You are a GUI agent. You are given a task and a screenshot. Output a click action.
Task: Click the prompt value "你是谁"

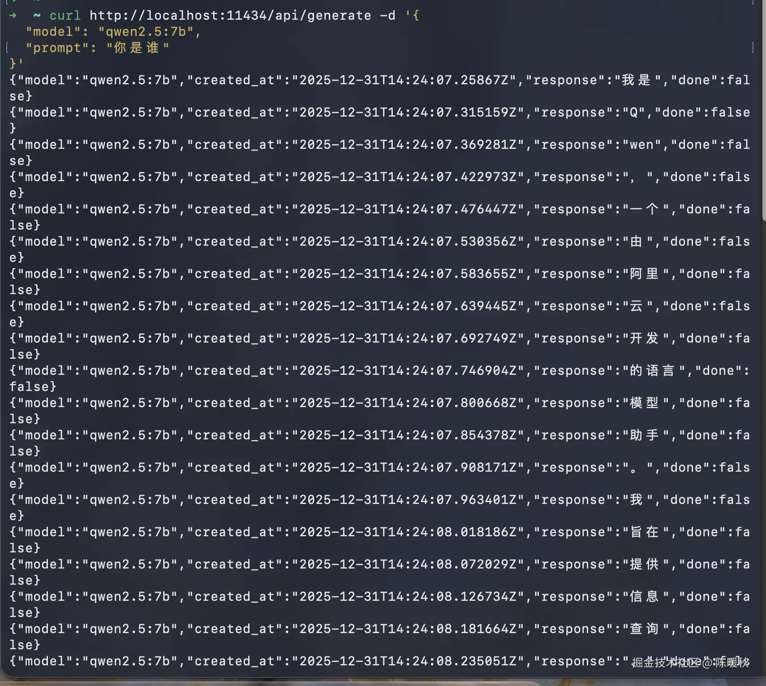pos(137,48)
